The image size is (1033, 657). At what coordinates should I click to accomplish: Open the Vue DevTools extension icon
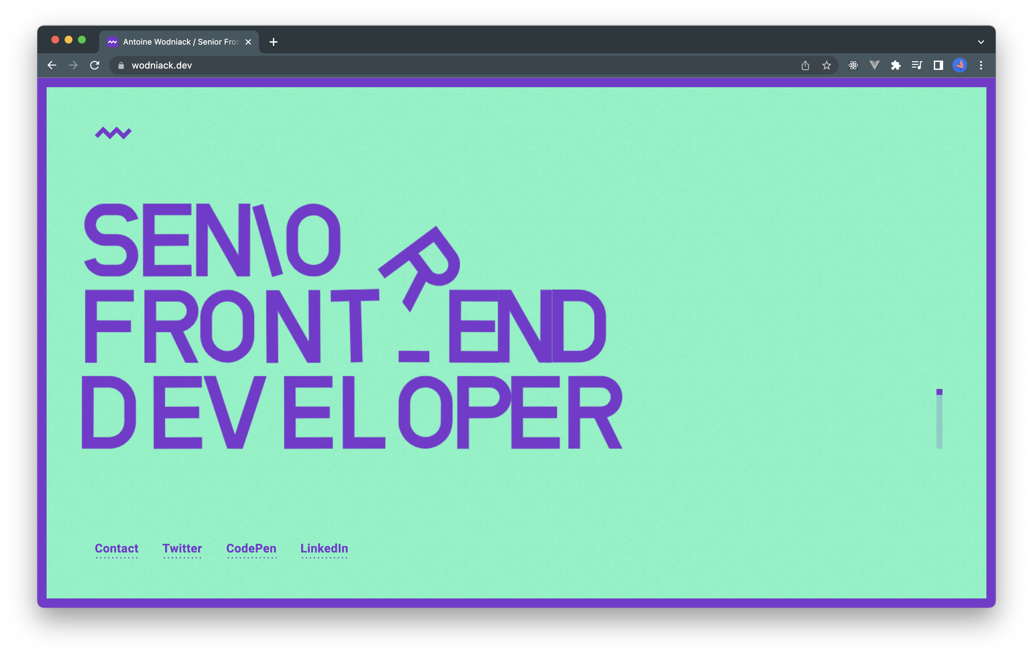[x=874, y=65]
